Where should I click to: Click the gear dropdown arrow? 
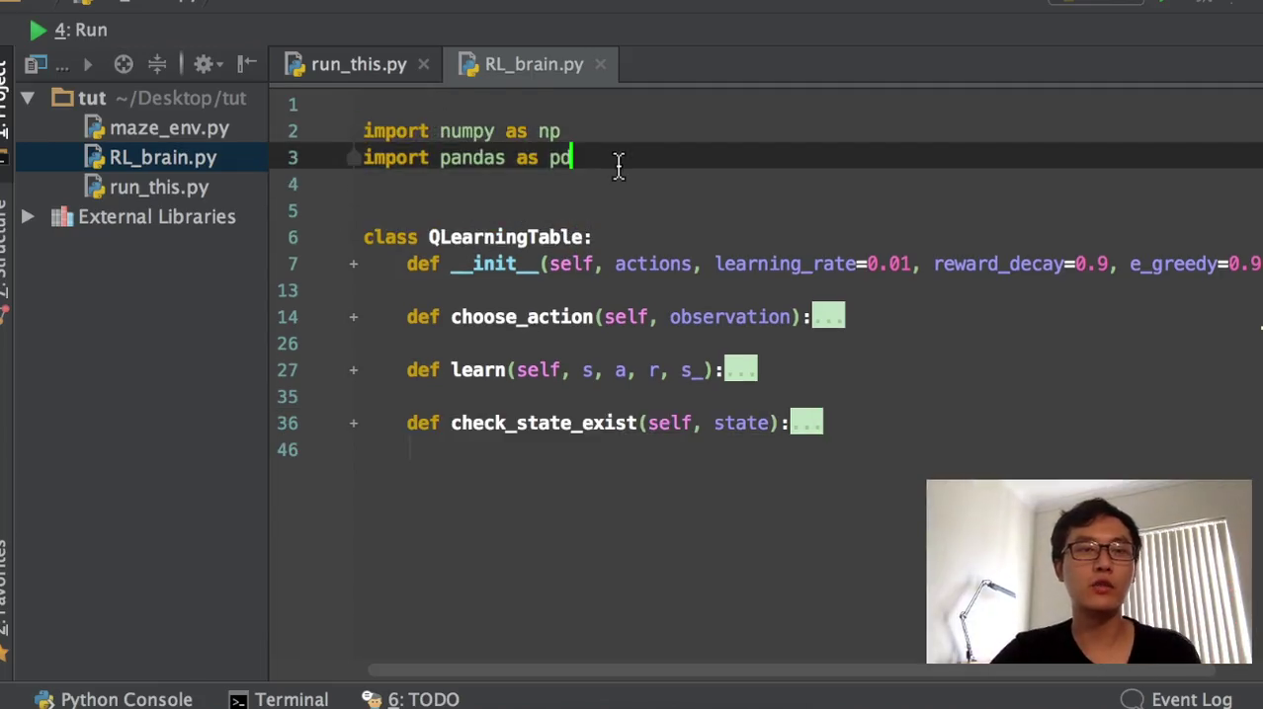pos(220,66)
